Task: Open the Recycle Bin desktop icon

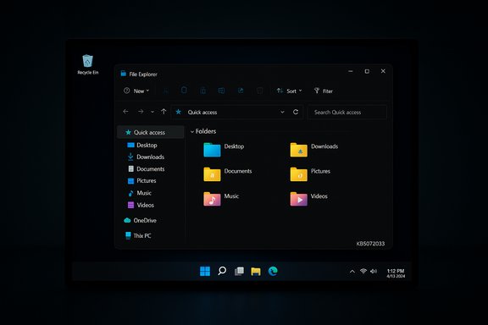Action: (88, 64)
